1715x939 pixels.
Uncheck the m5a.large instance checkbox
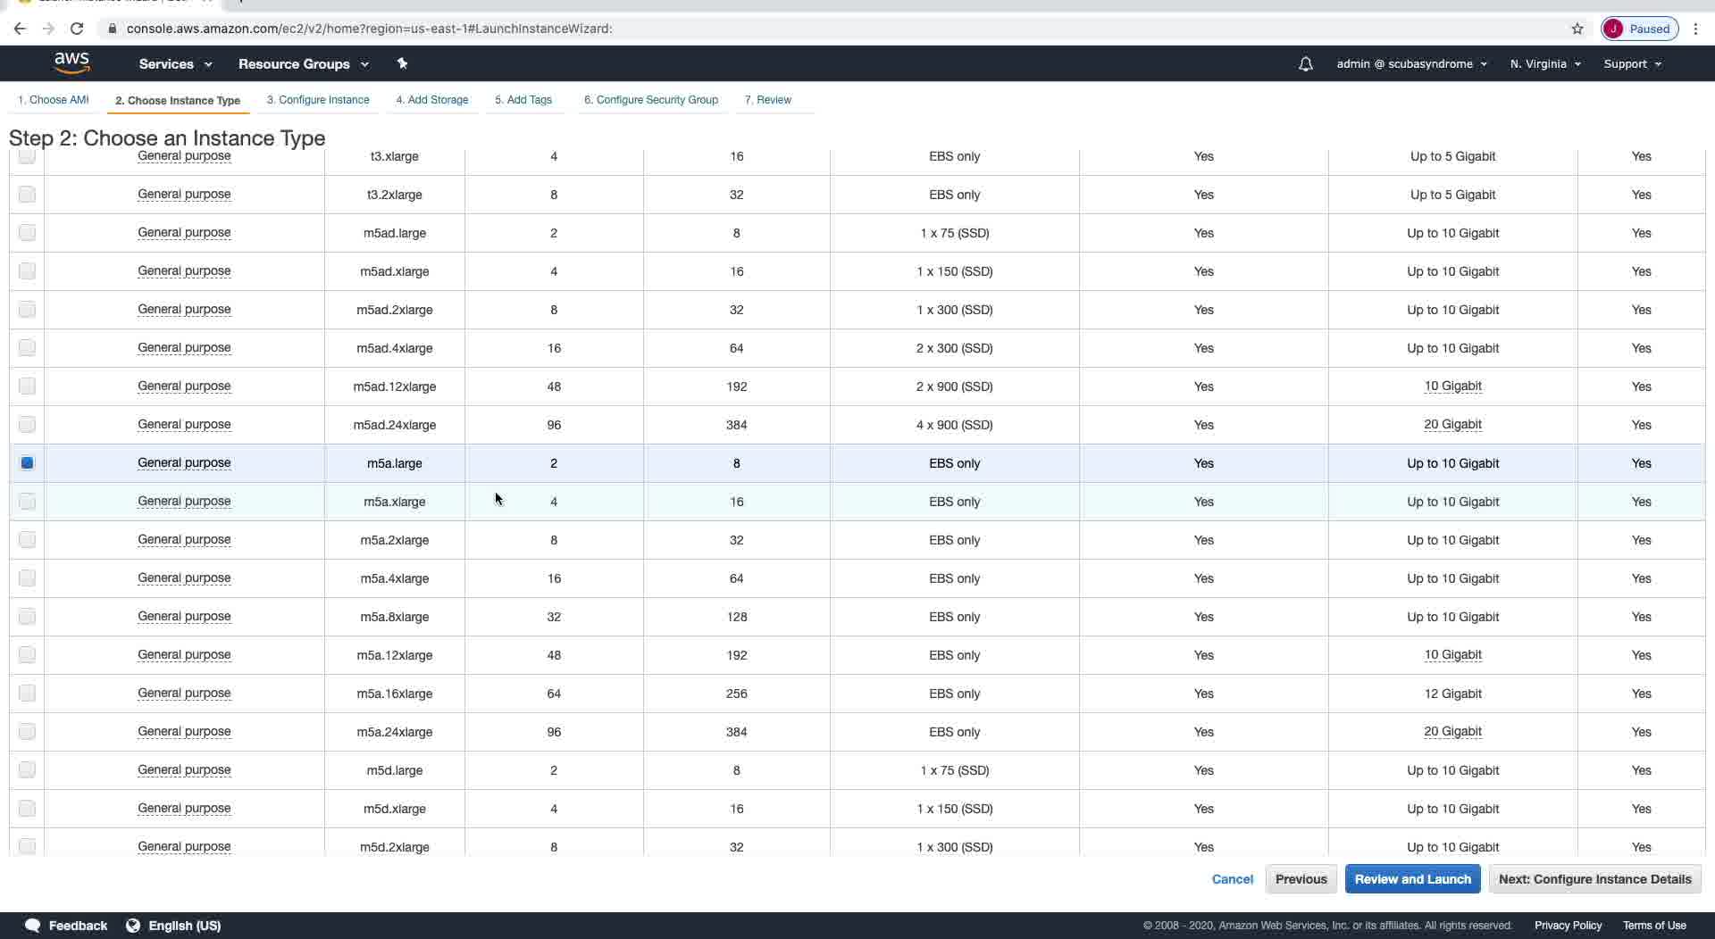tap(27, 463)
